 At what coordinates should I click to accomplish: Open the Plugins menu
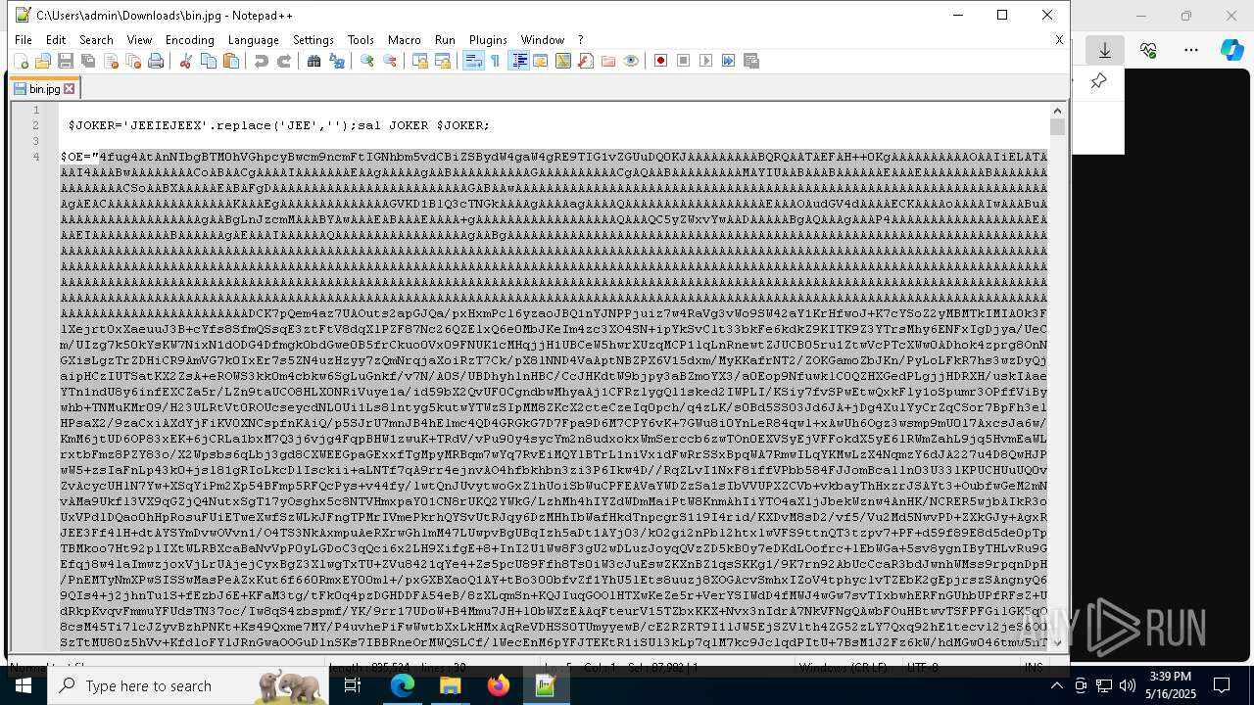tap(488, 40)
